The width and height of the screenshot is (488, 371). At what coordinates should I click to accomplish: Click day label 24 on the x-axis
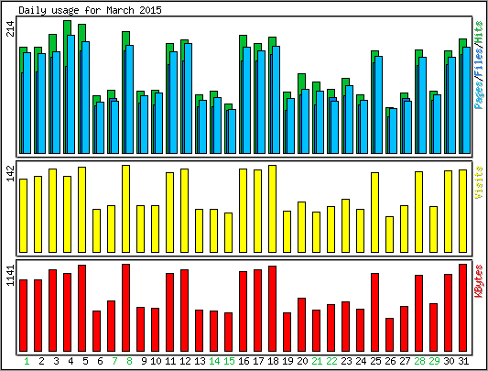[361, 361]
